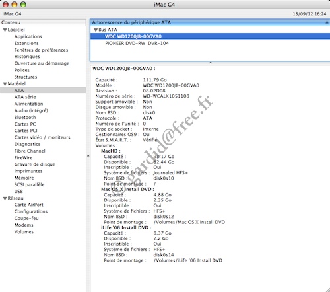The height and width of the screenshot is (292, 330).
Task: Click the Bus ATA tree label
Action: [108, 30]
